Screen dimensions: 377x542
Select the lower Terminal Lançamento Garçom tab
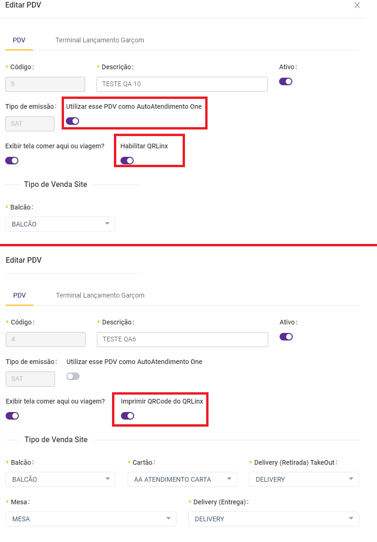click(x=100, y=295)
